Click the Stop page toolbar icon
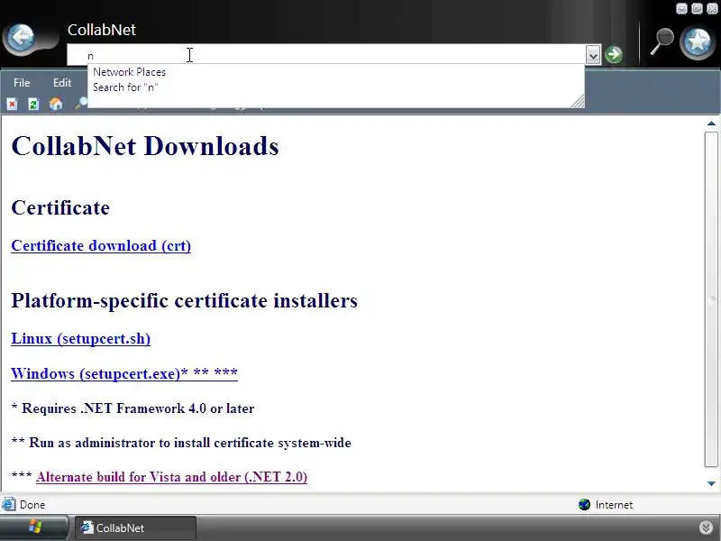Screen dimensions: 721x541 pos(12,104)
